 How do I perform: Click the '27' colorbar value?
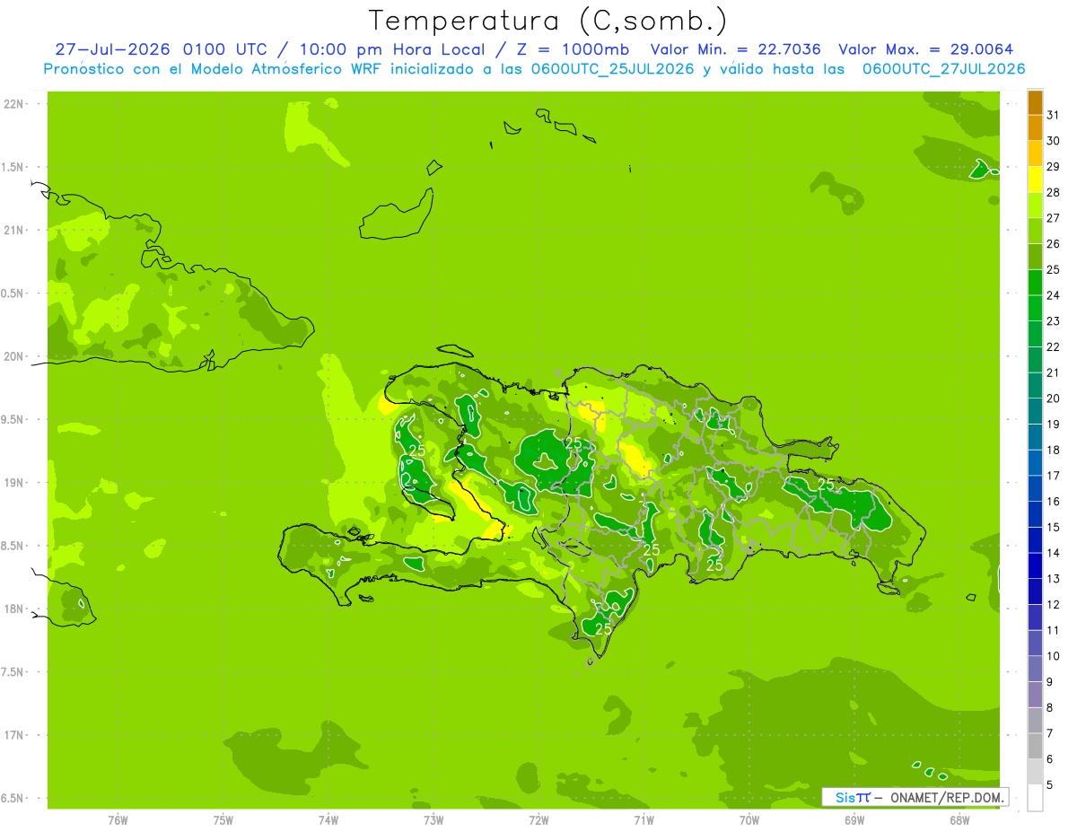tap(1053, 218)
